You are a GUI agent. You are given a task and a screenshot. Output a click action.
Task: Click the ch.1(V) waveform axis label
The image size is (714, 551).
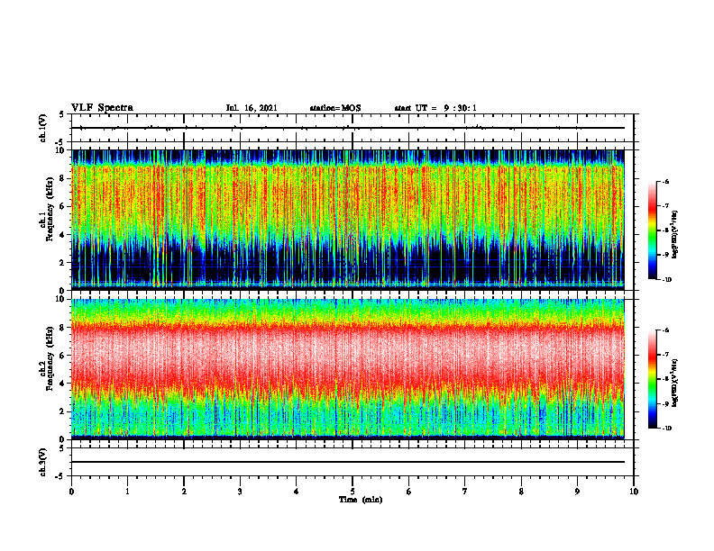(x=42, y=128)
